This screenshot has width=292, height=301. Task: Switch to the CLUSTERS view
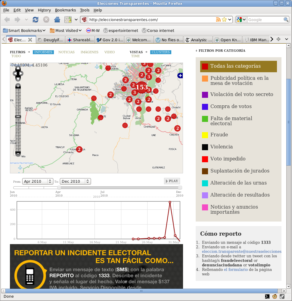(161, 52)
